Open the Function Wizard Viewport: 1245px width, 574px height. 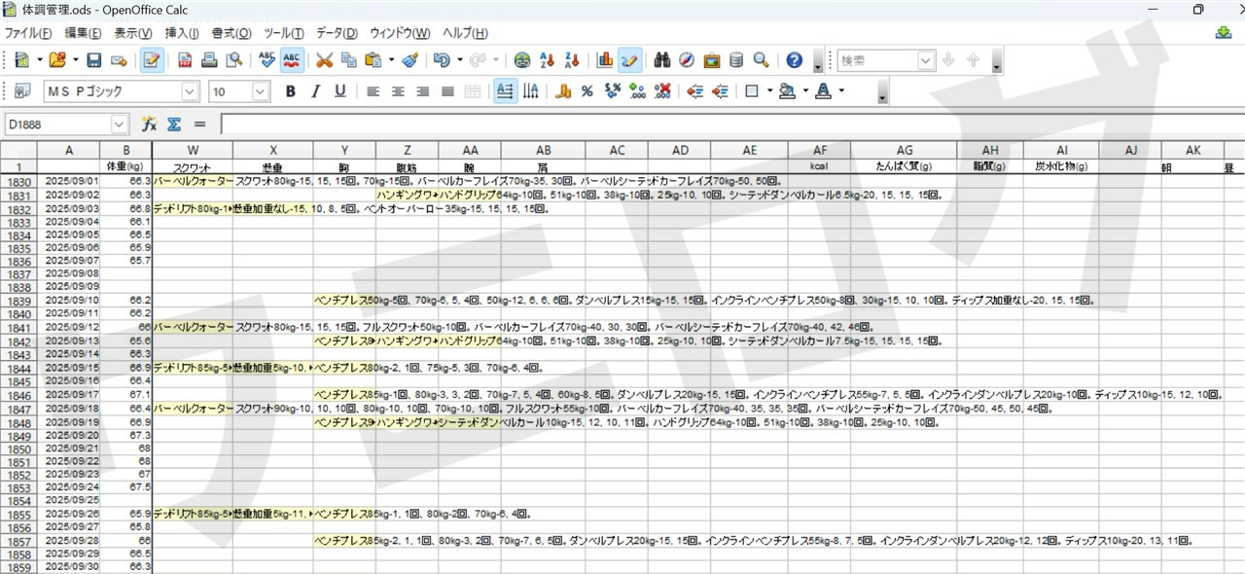(150, 125)
